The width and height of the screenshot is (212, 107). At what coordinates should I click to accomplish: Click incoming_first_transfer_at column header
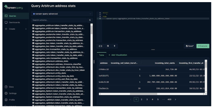[191, 63]
